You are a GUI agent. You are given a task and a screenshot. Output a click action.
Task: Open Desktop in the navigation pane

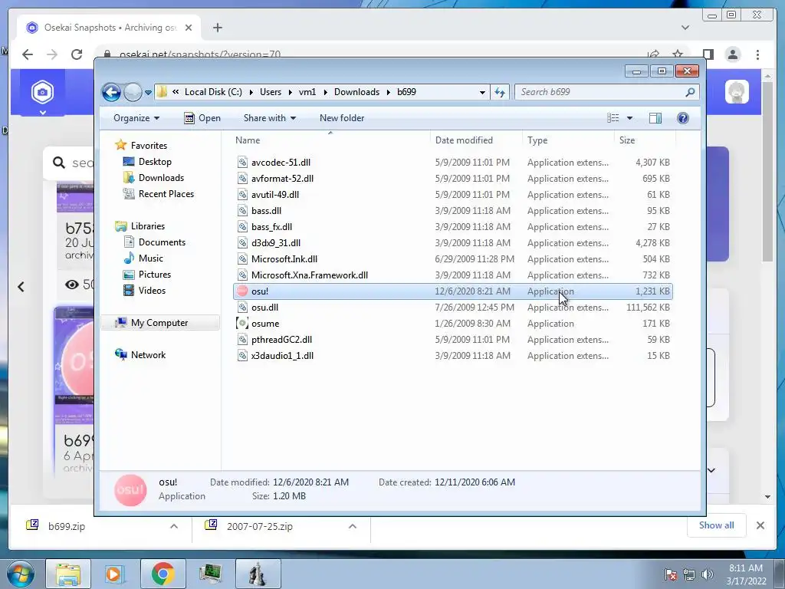click(x=155, y=162)
